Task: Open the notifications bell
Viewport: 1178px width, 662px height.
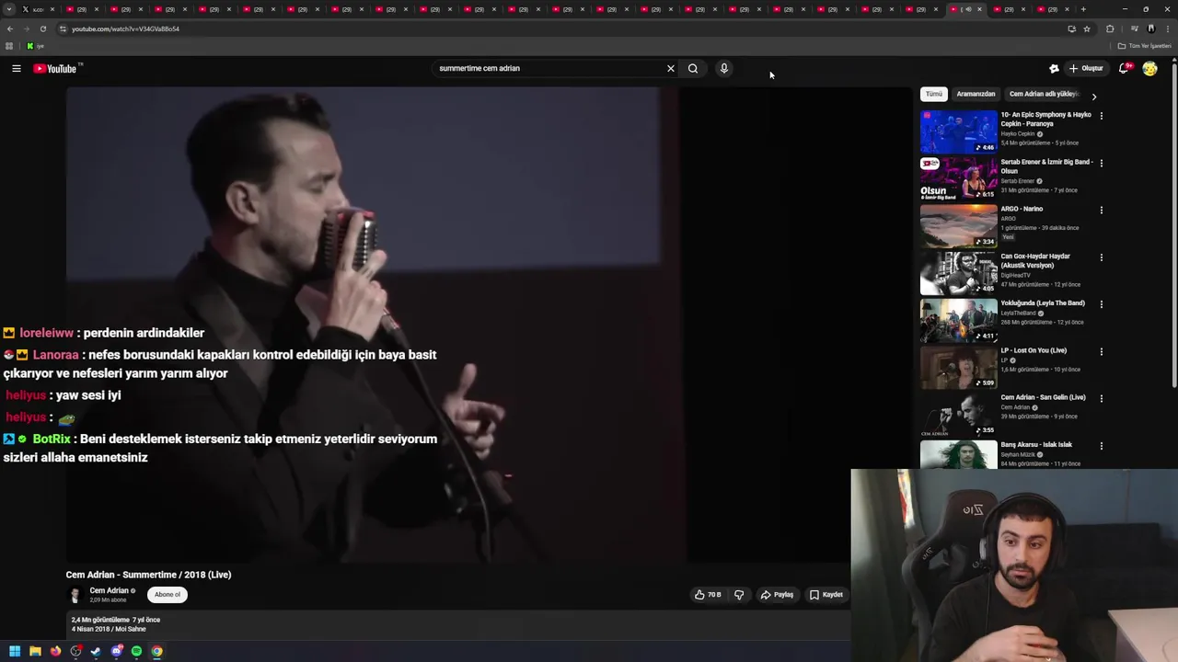Action: pyautogui.click(x=1125, y=68)
